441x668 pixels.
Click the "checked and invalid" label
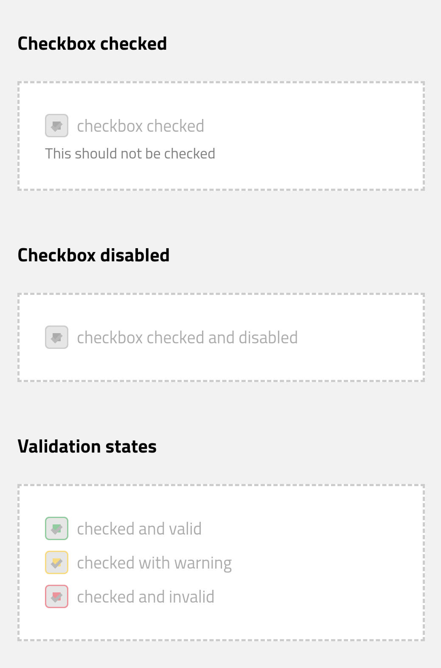pyautogui.click(x=145, y=596)
